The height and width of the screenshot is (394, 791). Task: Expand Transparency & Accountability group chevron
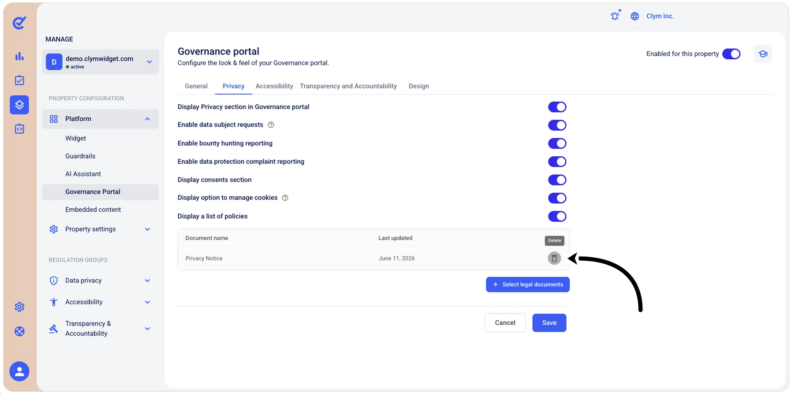[147, 329]
